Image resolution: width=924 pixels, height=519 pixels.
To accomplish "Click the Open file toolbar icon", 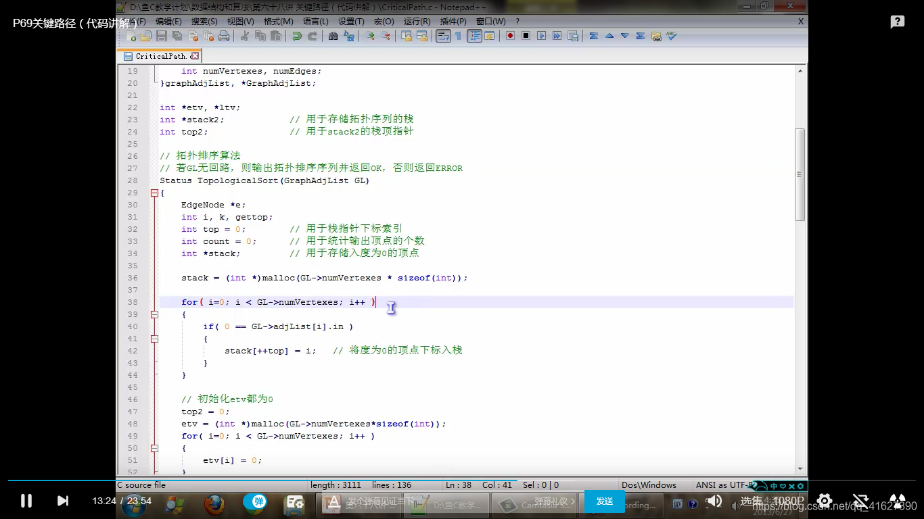I will coord(145,36).
